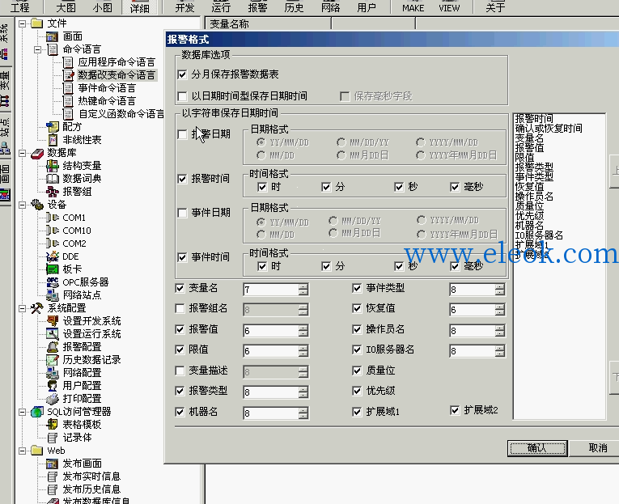Screen dimensions: 619x504
Task: Click the COM10 device icon
Action: click(x=52, y=231)
